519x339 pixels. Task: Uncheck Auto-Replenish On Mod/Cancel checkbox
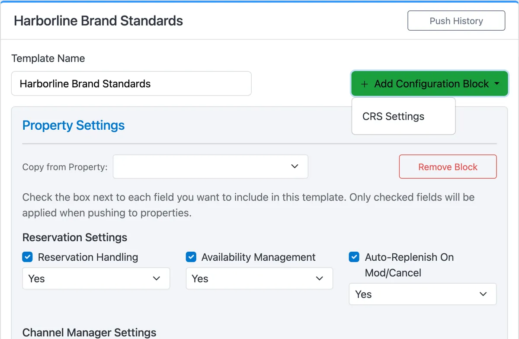(354, 257)
